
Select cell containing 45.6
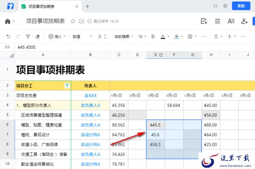(x=156, y=135)
